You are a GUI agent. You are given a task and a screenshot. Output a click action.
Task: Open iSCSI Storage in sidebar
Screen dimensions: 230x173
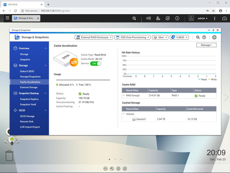coord(27,116)
